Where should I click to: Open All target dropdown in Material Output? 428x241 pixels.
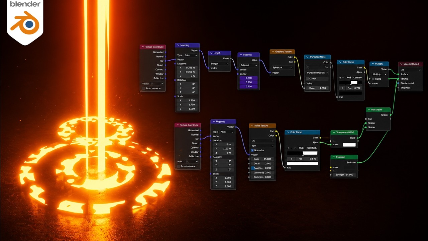411,70
